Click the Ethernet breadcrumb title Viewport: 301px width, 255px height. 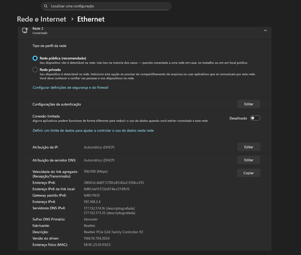click(91, 19)
